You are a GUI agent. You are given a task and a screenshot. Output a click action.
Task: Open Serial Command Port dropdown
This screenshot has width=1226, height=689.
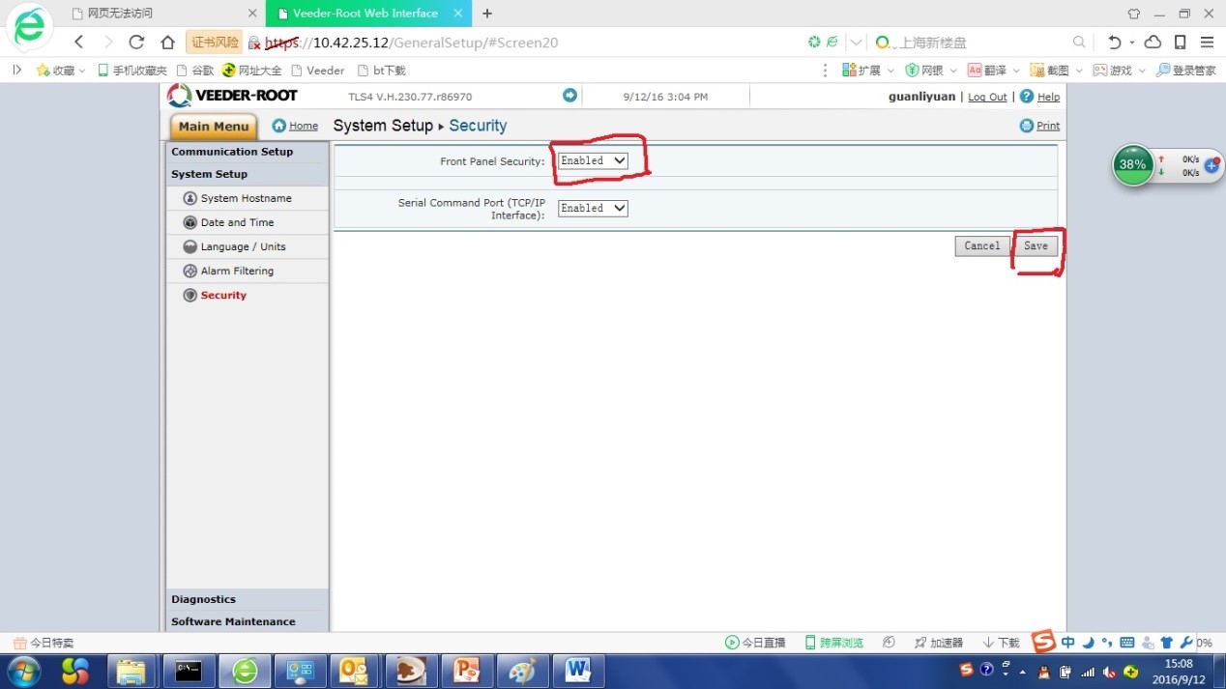593,208
